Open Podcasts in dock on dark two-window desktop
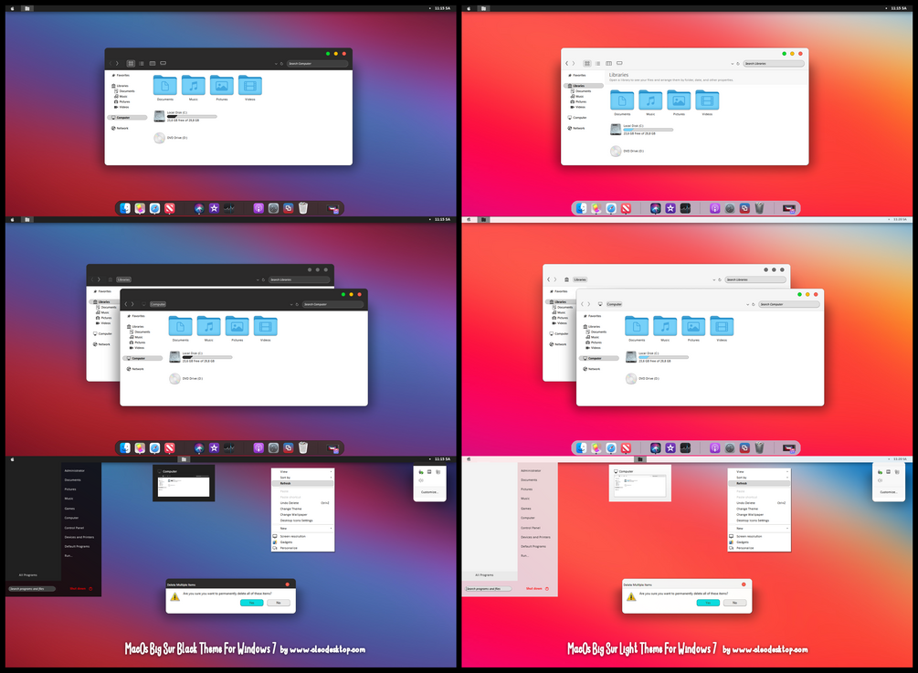The width and height of the screenshot is (918, 673). click(x=259, y=447)
